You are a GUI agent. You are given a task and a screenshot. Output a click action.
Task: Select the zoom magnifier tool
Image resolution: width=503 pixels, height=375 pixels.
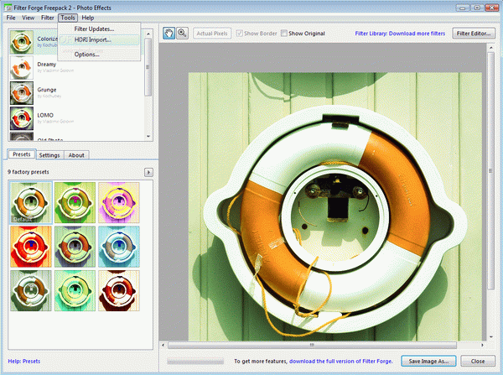tap(182, 33)
